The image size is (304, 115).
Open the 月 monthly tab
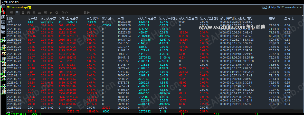pyautogui.click(x=28, y=13)
